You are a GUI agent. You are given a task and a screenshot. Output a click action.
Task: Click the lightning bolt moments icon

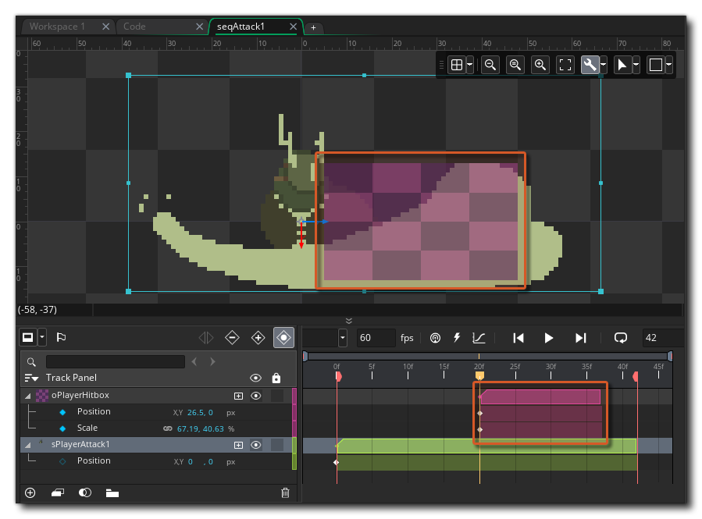(x=457, y=338)
